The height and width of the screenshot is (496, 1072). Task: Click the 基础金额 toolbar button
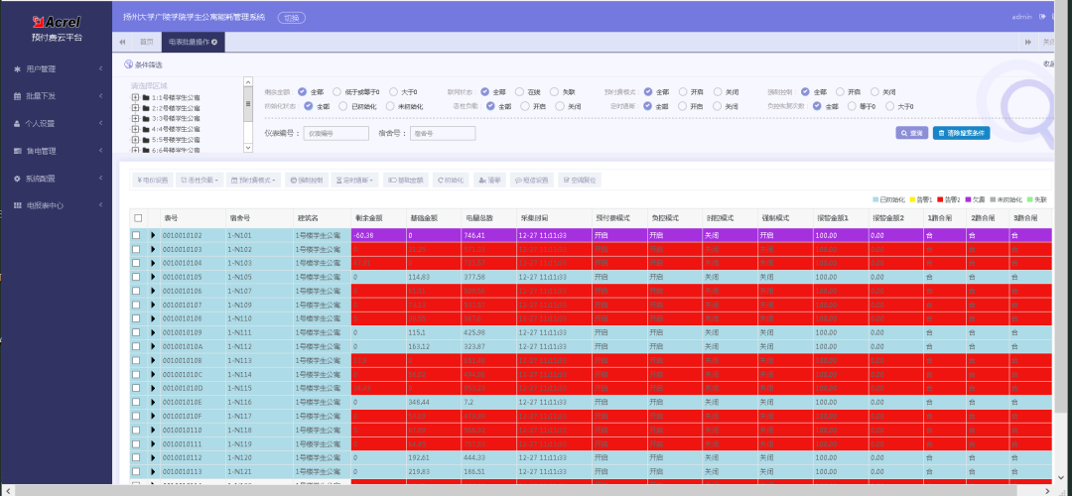click(x=405, y=181)
